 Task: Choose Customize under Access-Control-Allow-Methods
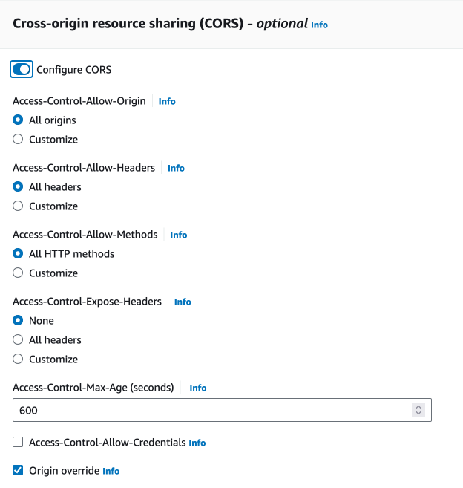pyautogui.click(x=19, y=273)
